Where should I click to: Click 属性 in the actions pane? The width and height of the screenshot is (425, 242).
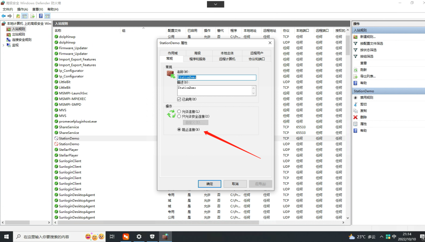[x=363, y=124]
